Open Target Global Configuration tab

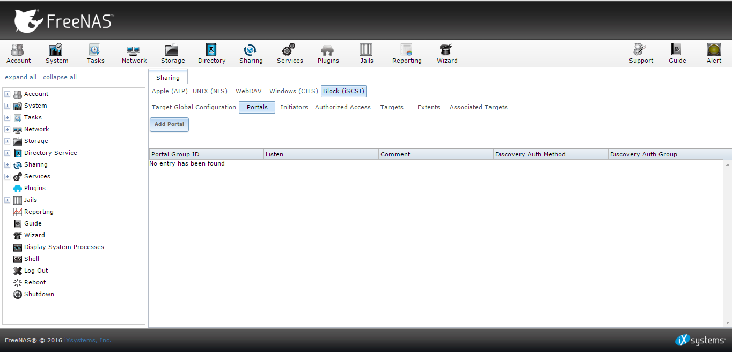(194, 107)
